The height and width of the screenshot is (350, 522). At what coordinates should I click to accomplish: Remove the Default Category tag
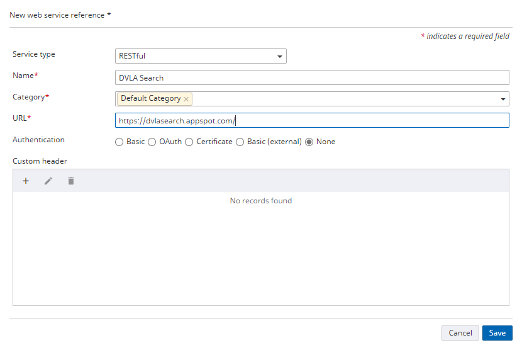pyautogui.click(x=186, y=99)
